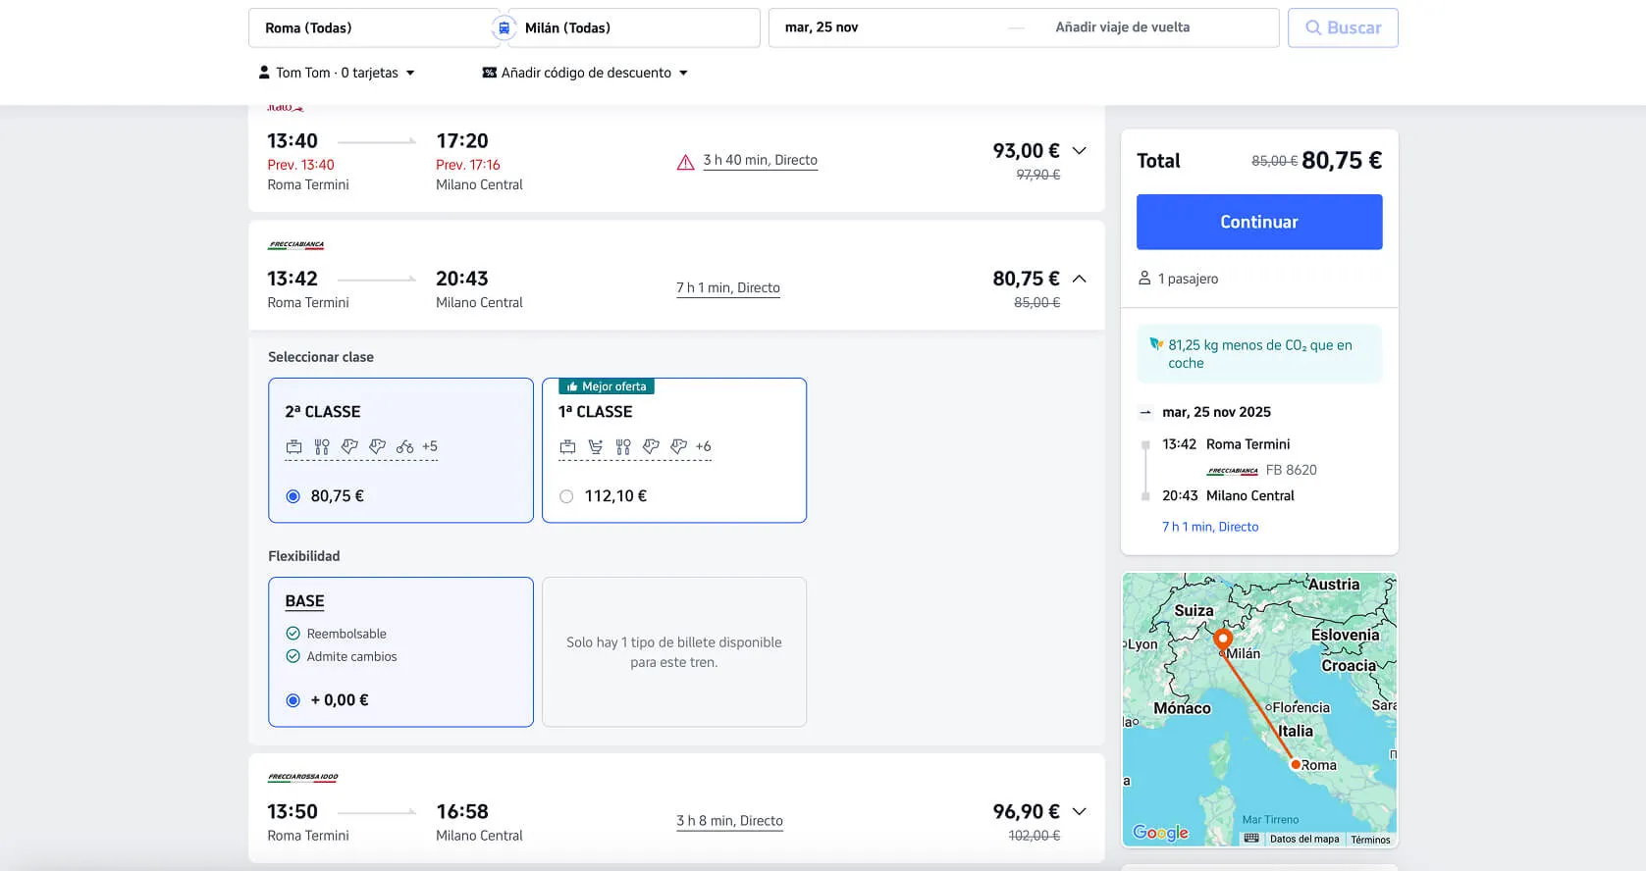1646x871 pixels.
Task: Open the Tom Tom · 0 tarjetas dropdown
Action: 337,73
